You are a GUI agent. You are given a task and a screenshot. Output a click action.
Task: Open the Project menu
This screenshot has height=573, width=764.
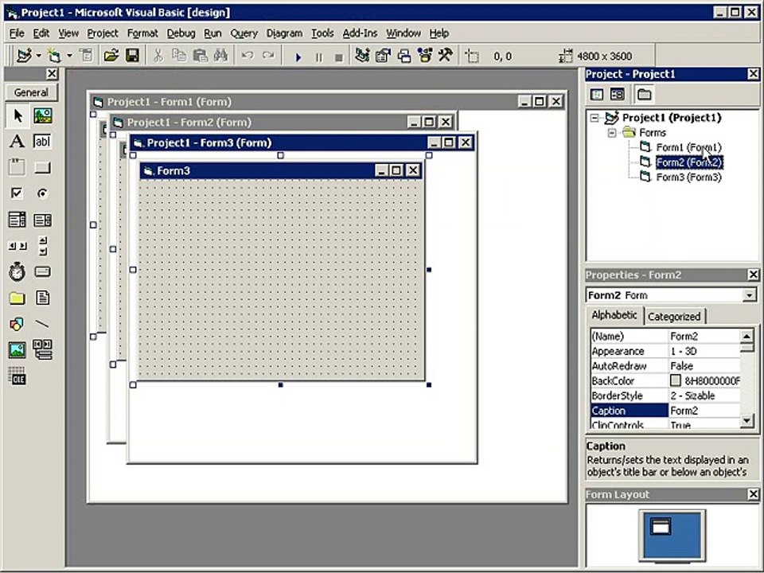click(103, 33)
